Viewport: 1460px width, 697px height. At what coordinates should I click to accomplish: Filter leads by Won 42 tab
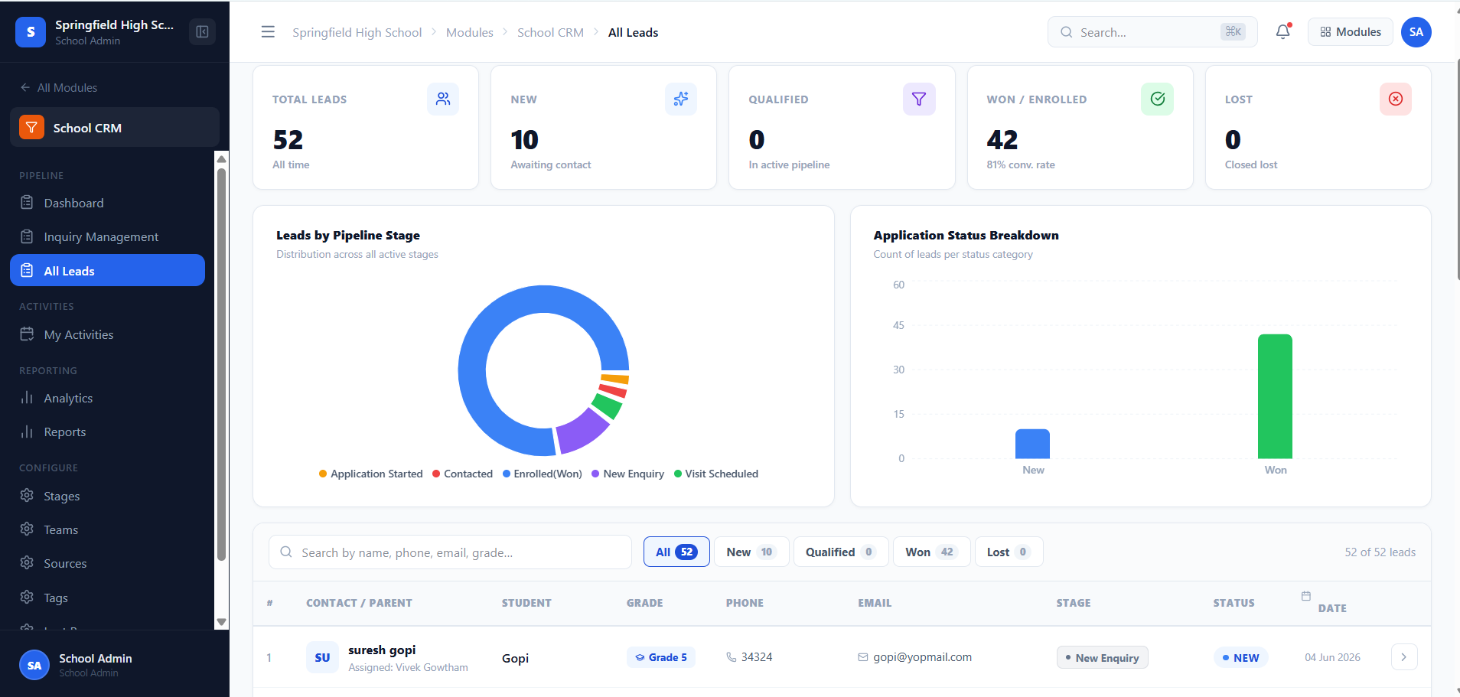(931, 552)
